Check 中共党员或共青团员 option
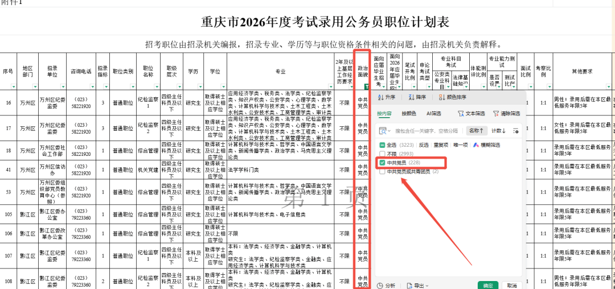 [382, 171]
